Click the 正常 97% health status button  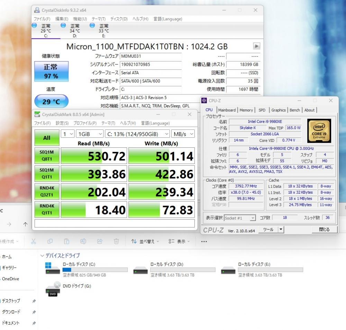click(x=51, y=71)
